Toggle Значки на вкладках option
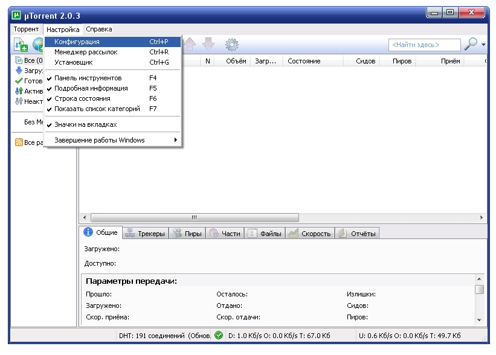 coord(112,124)
